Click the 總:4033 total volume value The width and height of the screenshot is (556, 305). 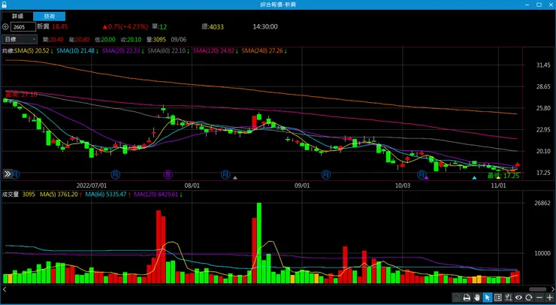pyautogui.click(x=213, y=26)
